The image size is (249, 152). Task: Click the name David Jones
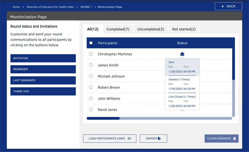click(108, 110)
